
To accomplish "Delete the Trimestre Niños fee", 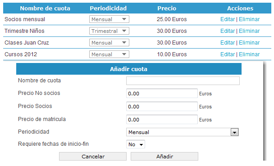I will point(249,31).
